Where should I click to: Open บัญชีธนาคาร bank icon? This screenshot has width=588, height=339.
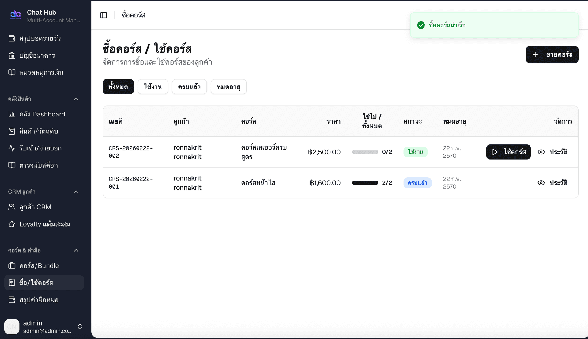12,55
